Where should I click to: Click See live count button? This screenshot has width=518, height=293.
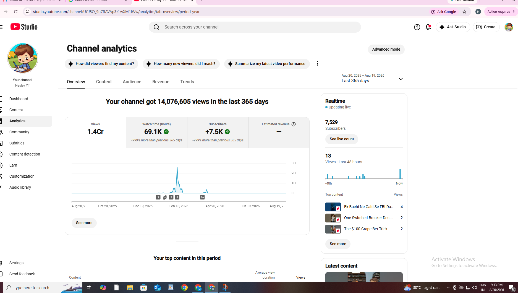pyautogui.click(x=342, y=139)
